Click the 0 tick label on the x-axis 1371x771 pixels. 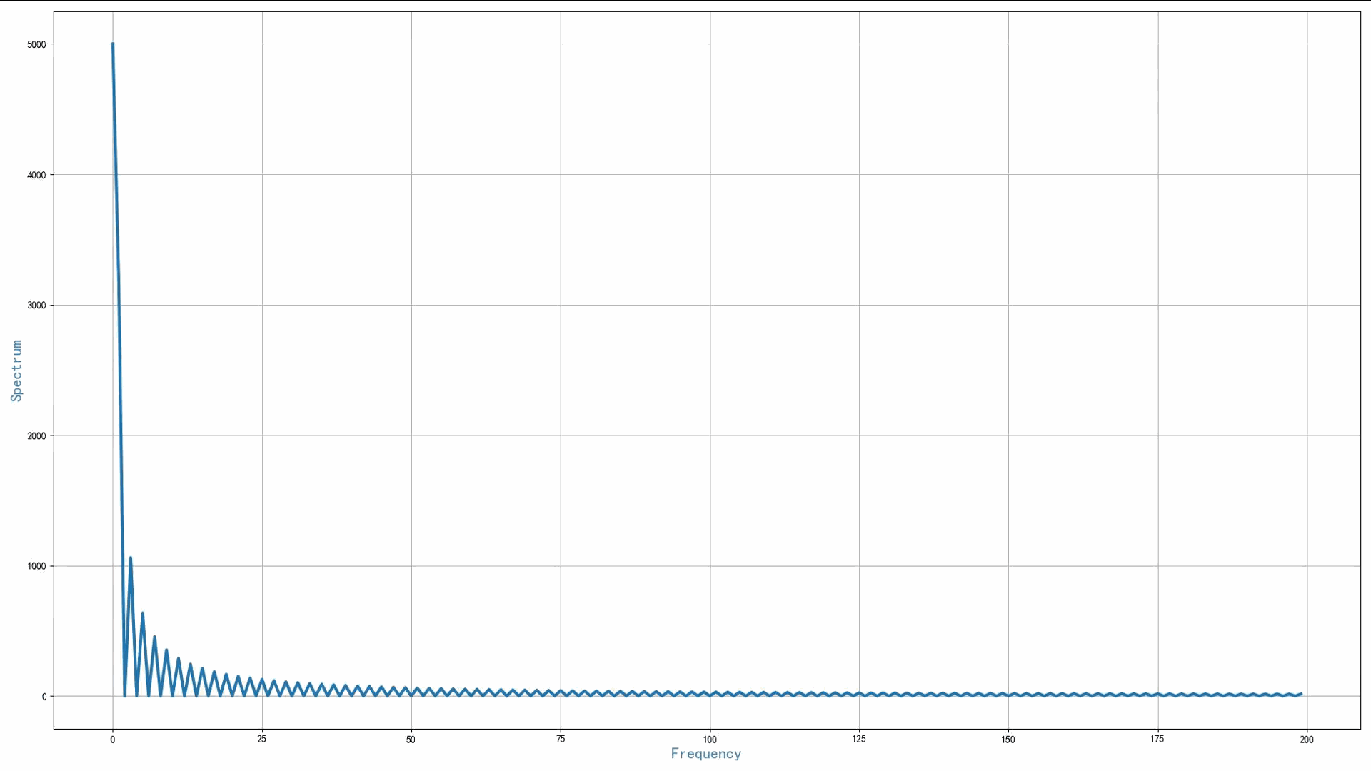click(x=113, y=740)
